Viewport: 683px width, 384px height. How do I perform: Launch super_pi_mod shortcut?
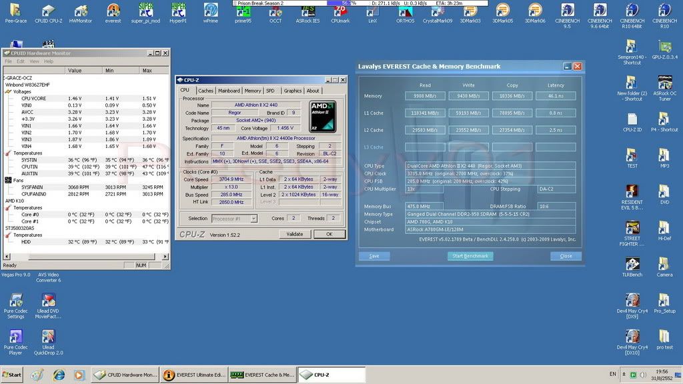tap(145, 13)
